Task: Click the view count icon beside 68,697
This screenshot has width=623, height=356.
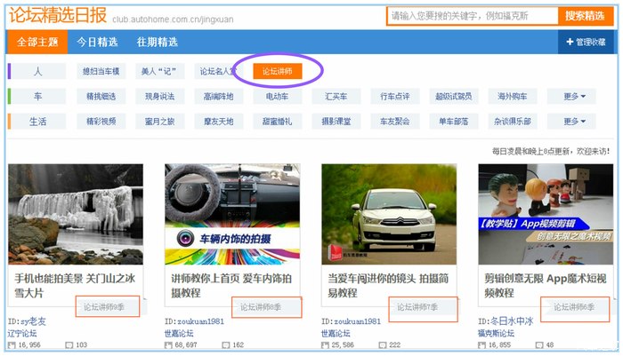Action: click(169, 345)
